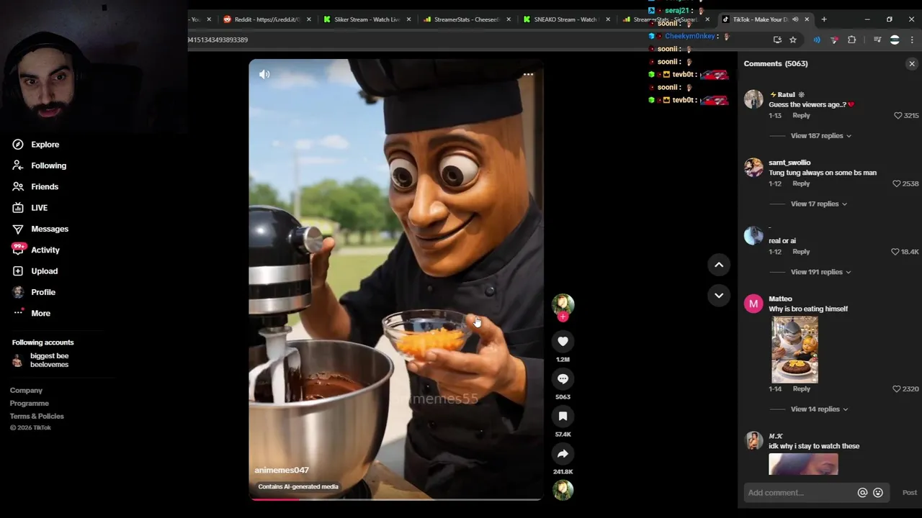Reply to the 'real or ai' comment
Screen dimensions: 922x518
(801, 252)
